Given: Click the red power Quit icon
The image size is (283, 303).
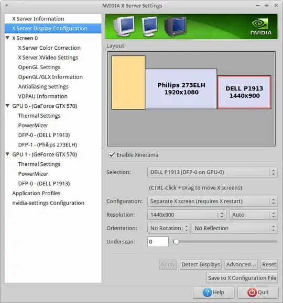Looking at the screenshot, I should coord(252,293).
